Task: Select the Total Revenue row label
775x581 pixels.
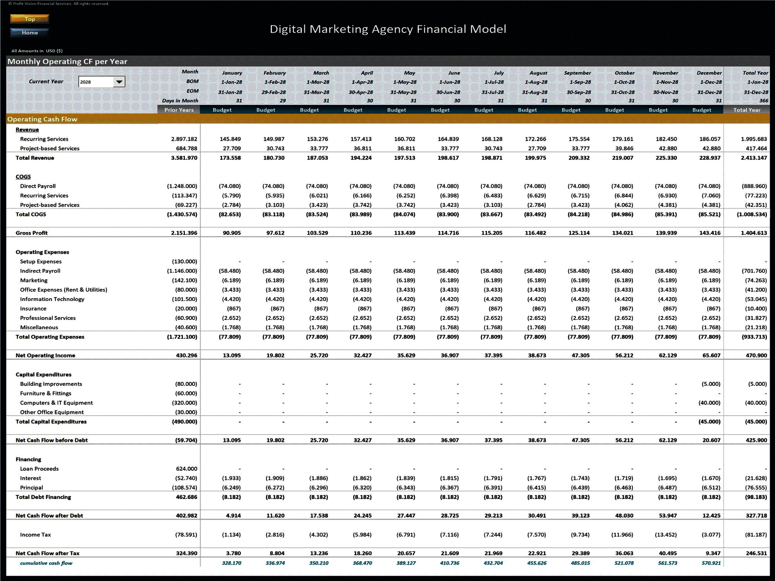Action: (35, 158)
